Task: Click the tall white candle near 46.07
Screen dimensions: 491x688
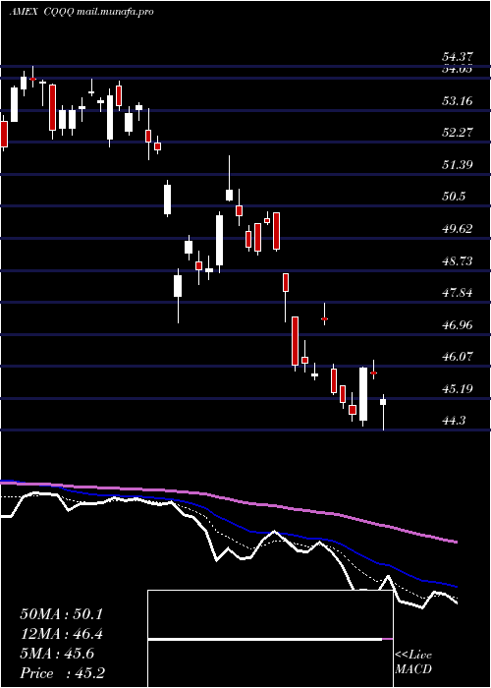Action: point(363,394)
